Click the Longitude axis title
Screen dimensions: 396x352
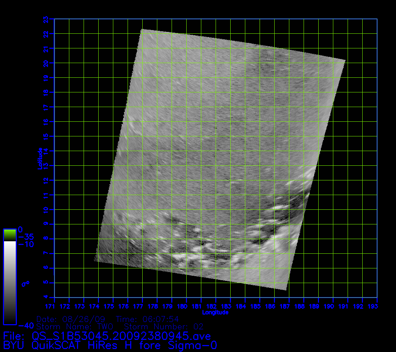point(215,312)
